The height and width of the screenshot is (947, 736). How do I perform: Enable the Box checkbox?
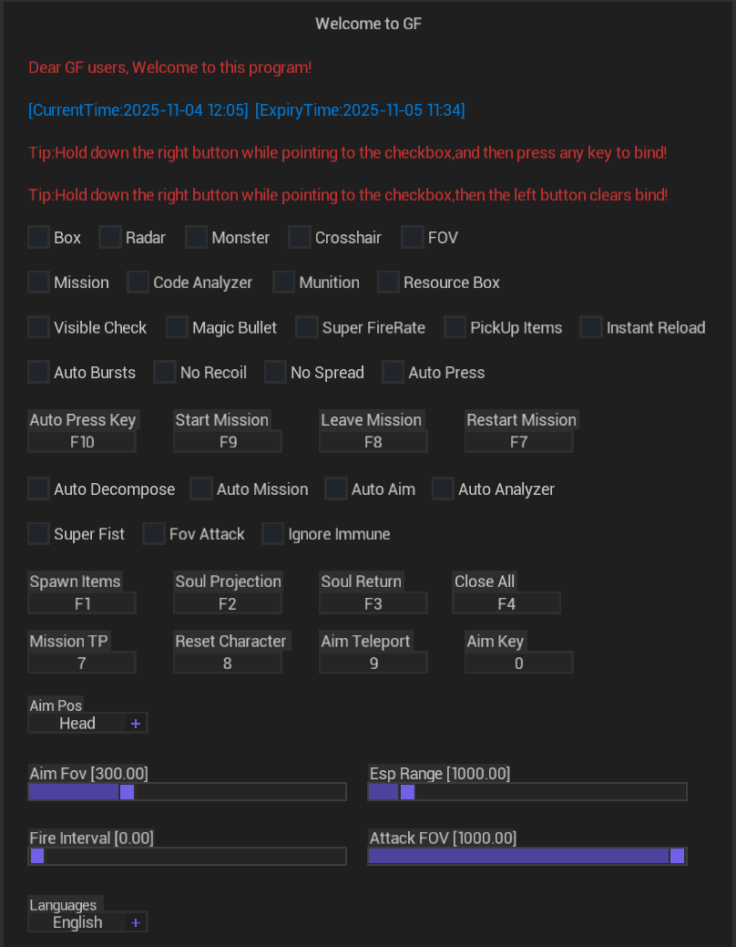pos(38,238)
